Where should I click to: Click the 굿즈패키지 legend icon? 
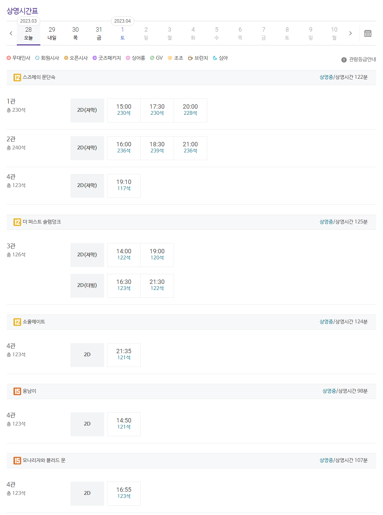click(x=95, y=58)
